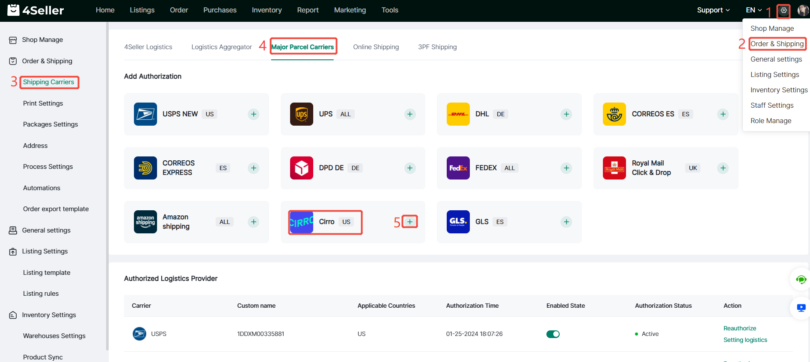The width and height of the screenshot is (810, 362).
Task: Click the CORREOS ES crown logo
Action: point(614,114)
